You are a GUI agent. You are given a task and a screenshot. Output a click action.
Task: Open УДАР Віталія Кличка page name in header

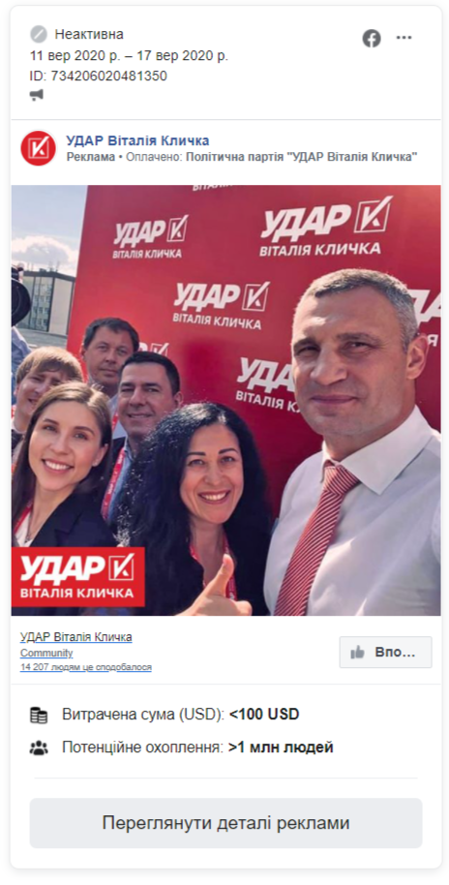point(137,140)
